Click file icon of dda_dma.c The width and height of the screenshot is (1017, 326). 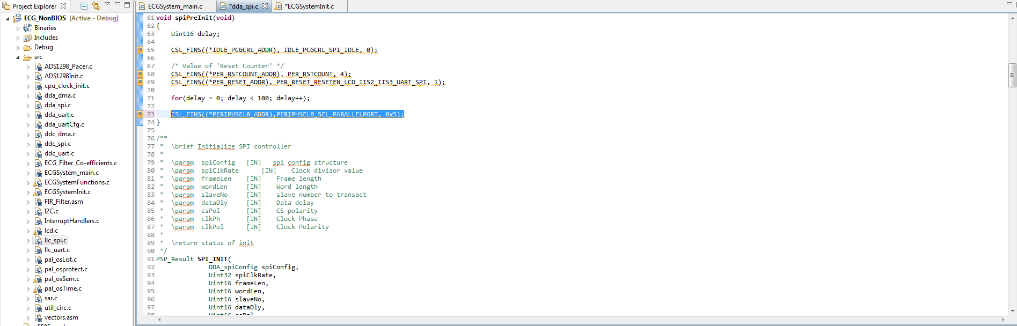tap(38, 95)
